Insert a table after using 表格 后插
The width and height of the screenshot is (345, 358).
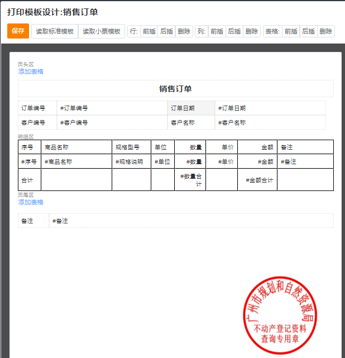pos(308,31)
